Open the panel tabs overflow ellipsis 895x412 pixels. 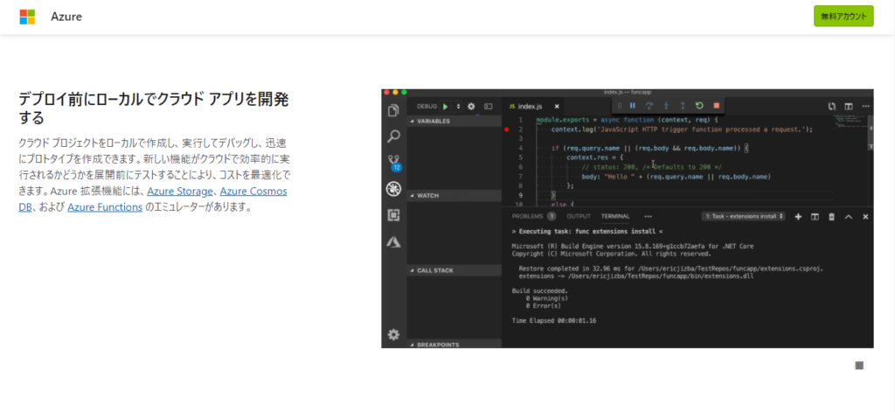pos(648,217)
